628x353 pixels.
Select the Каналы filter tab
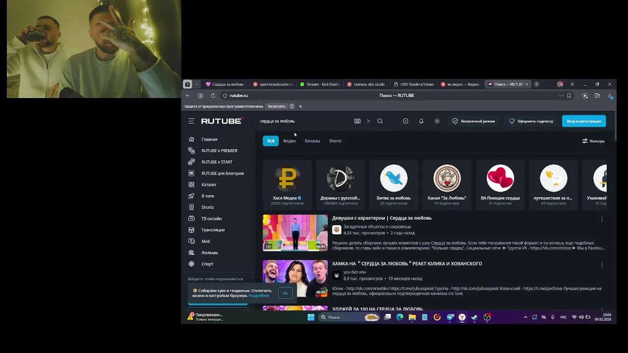pyautogui.click(x=313, y=141)
